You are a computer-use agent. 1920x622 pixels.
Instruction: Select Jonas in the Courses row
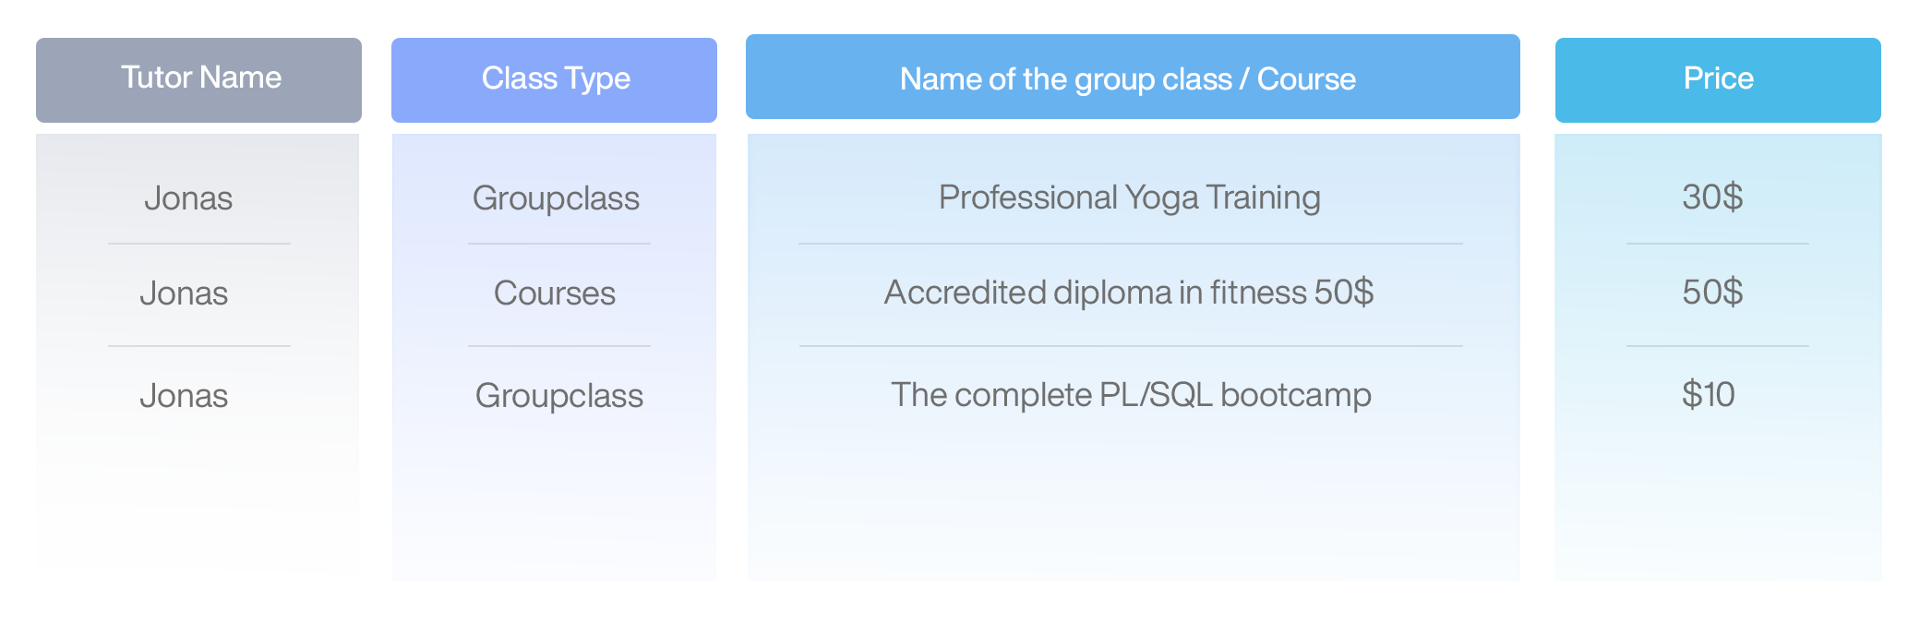(184, 293)
